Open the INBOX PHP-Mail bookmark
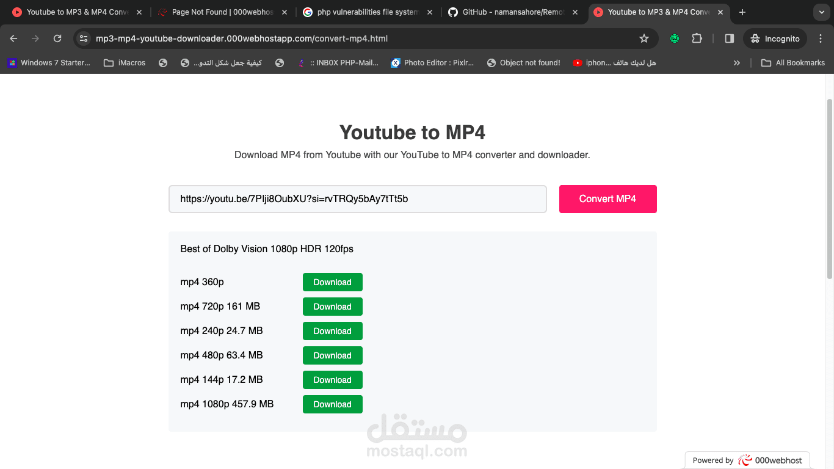The image size is (834, 469). [338, 63]
